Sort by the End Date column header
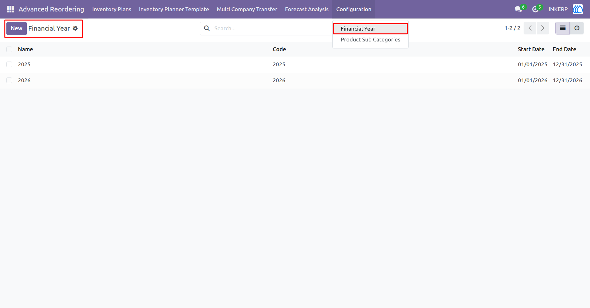Screen dimensions: 590x308 tap(564, 49)
